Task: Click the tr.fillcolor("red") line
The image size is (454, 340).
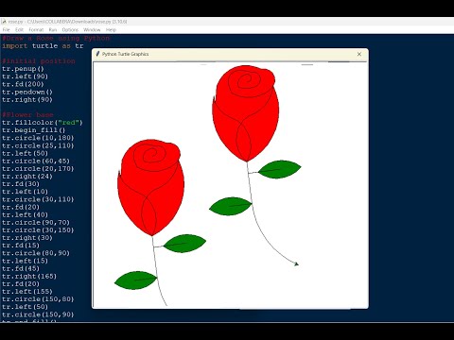Action: tap(43, 123)
